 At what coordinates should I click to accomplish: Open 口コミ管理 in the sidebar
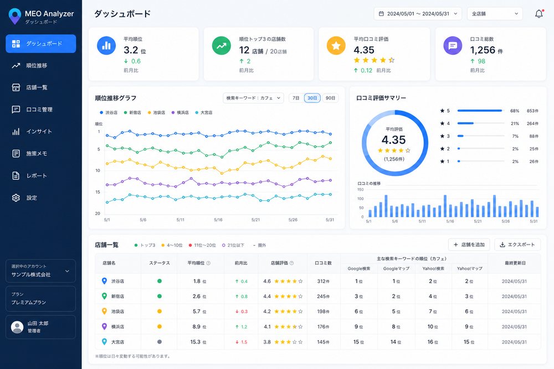[x=40, y=110]
